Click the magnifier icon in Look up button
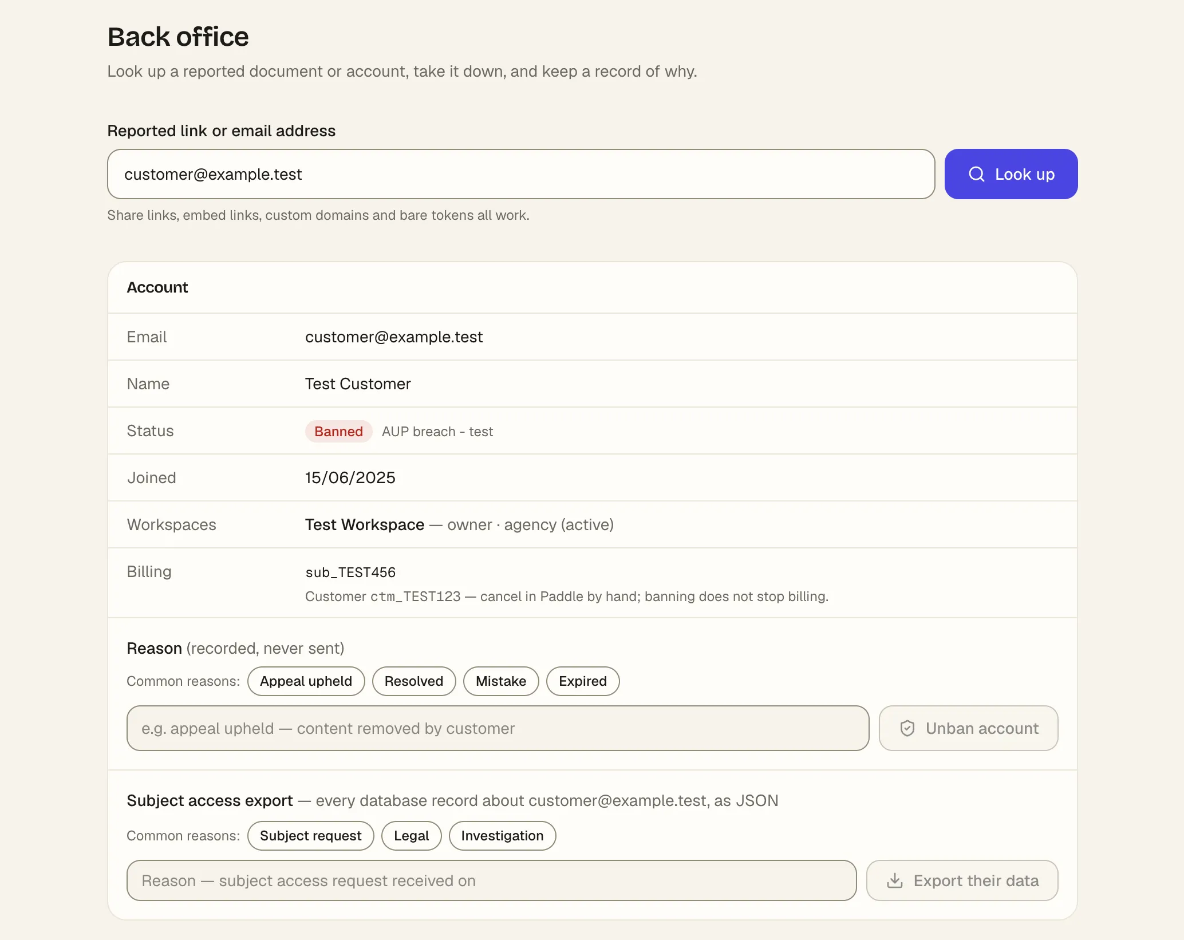The height and width of the screenshot is (940, 1184). 977,174
